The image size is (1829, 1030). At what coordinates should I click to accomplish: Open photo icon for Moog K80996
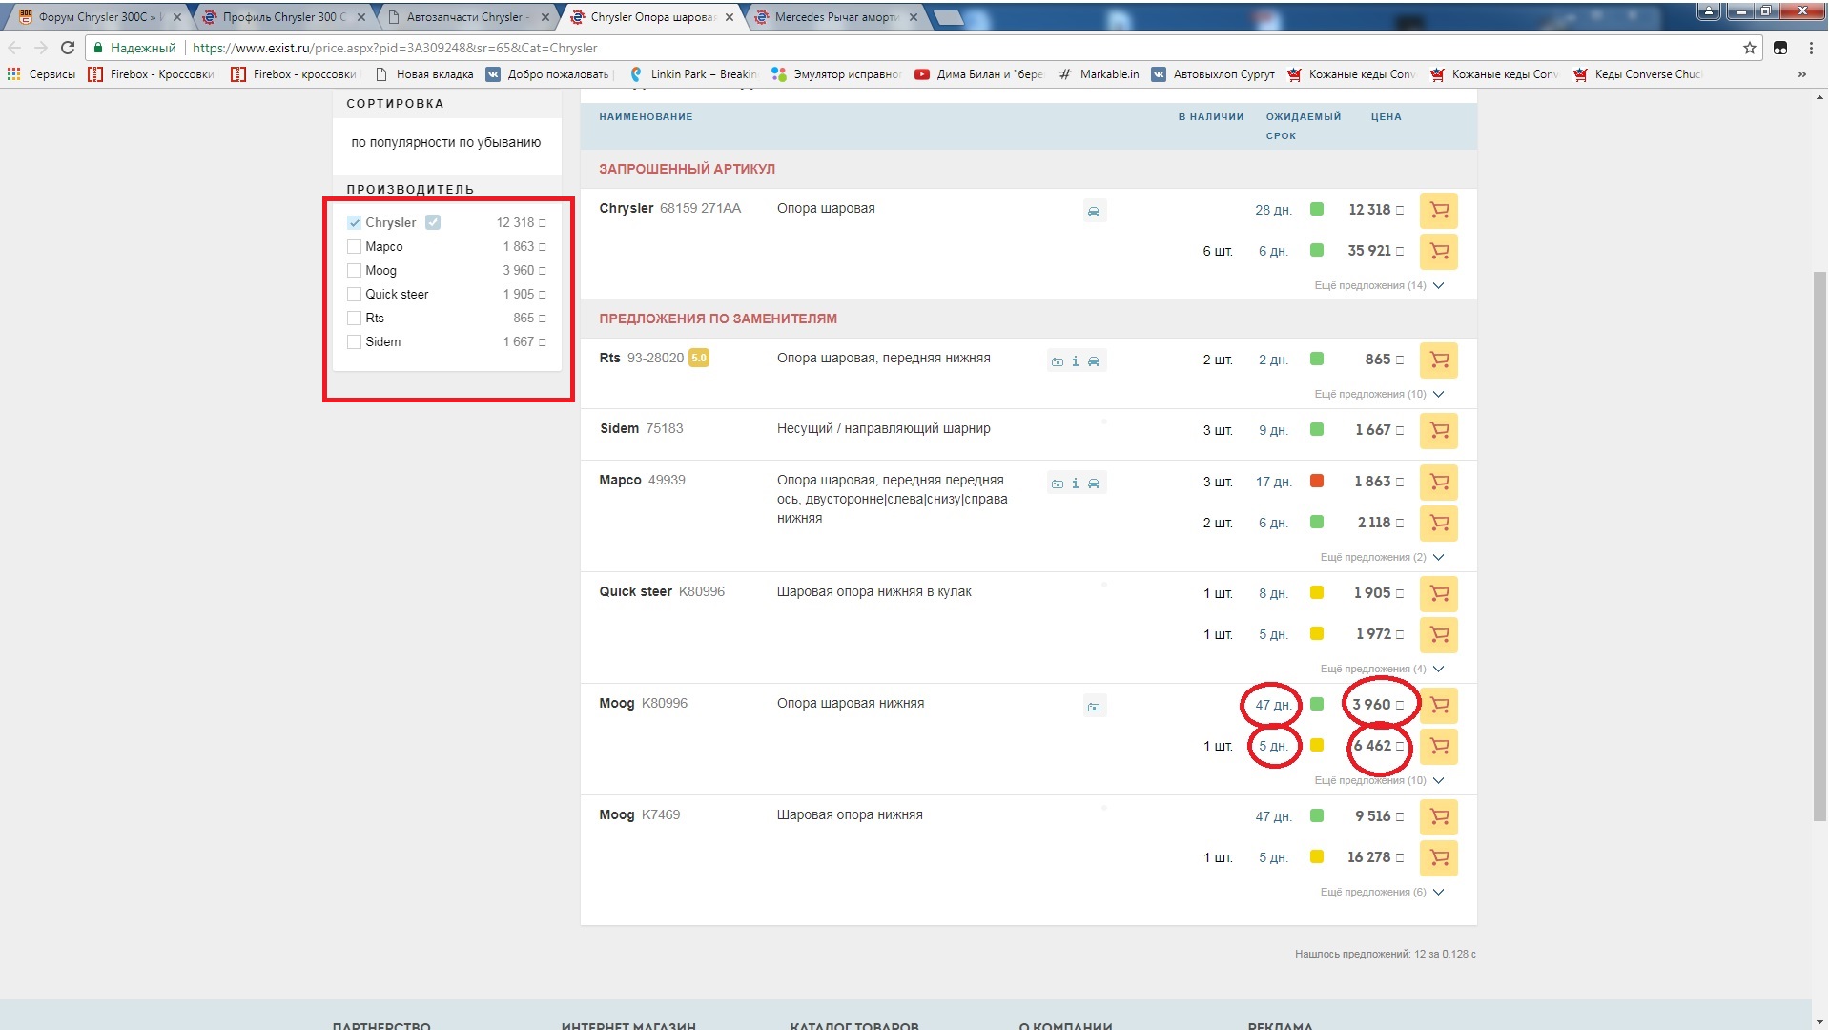point(1094,707)
